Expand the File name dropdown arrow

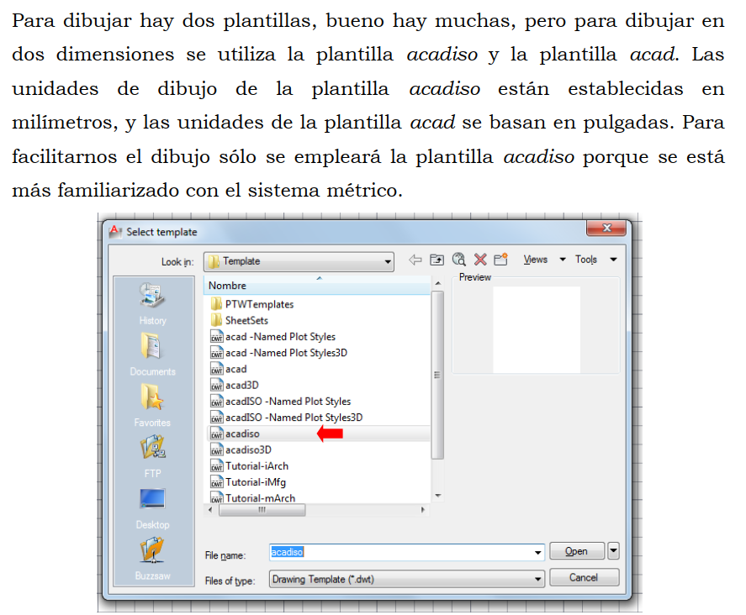[537, 552]
